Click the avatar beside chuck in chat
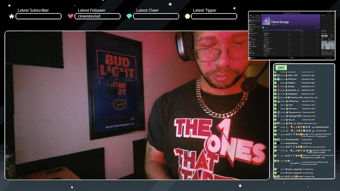The height and width of the screenshot is (191, 340). (x=278, y=176)
